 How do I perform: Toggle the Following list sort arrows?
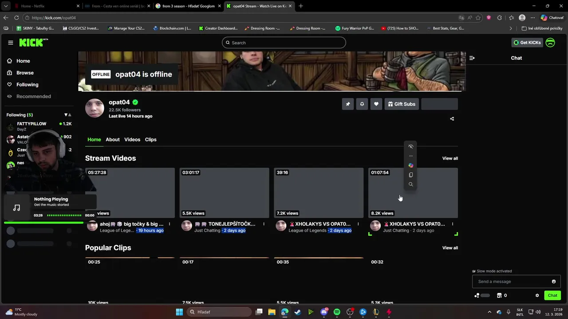coord(67,115)
